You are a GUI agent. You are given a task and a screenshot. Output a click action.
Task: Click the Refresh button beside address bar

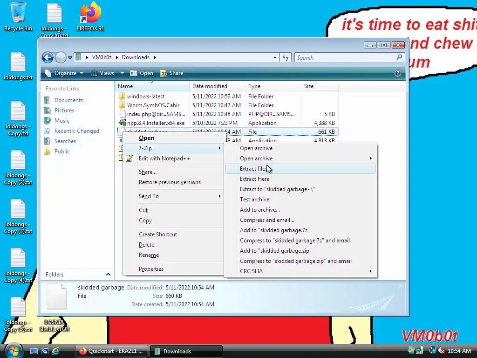[286, 57]
